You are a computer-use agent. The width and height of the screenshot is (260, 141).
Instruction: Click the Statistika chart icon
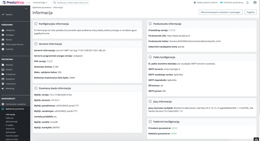[3, 49]
